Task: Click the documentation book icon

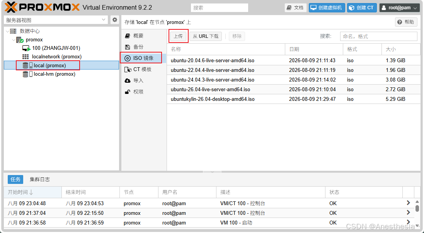Action: coord(289,8)
